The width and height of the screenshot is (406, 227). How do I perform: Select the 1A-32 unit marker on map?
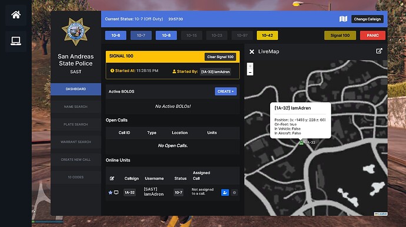click(301, 143)
